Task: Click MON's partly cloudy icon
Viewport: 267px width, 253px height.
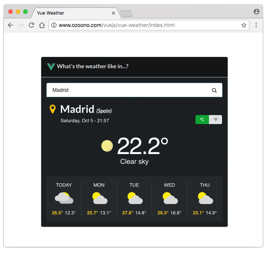Action: tap(100, 198)
